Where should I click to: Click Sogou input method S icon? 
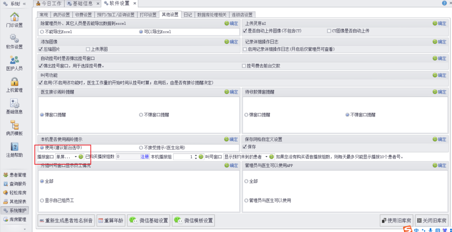coord(407,229)
